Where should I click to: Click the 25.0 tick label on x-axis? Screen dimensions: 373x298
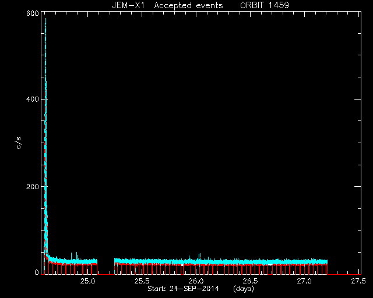click(88, 281)
